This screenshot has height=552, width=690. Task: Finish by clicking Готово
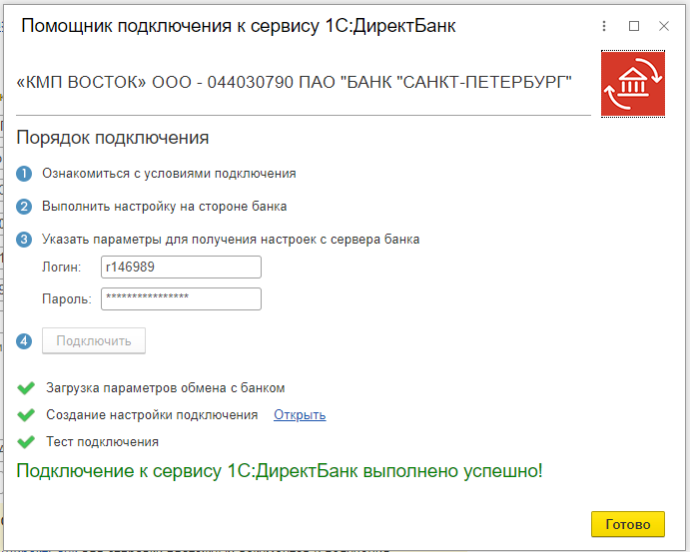[627, 524]
